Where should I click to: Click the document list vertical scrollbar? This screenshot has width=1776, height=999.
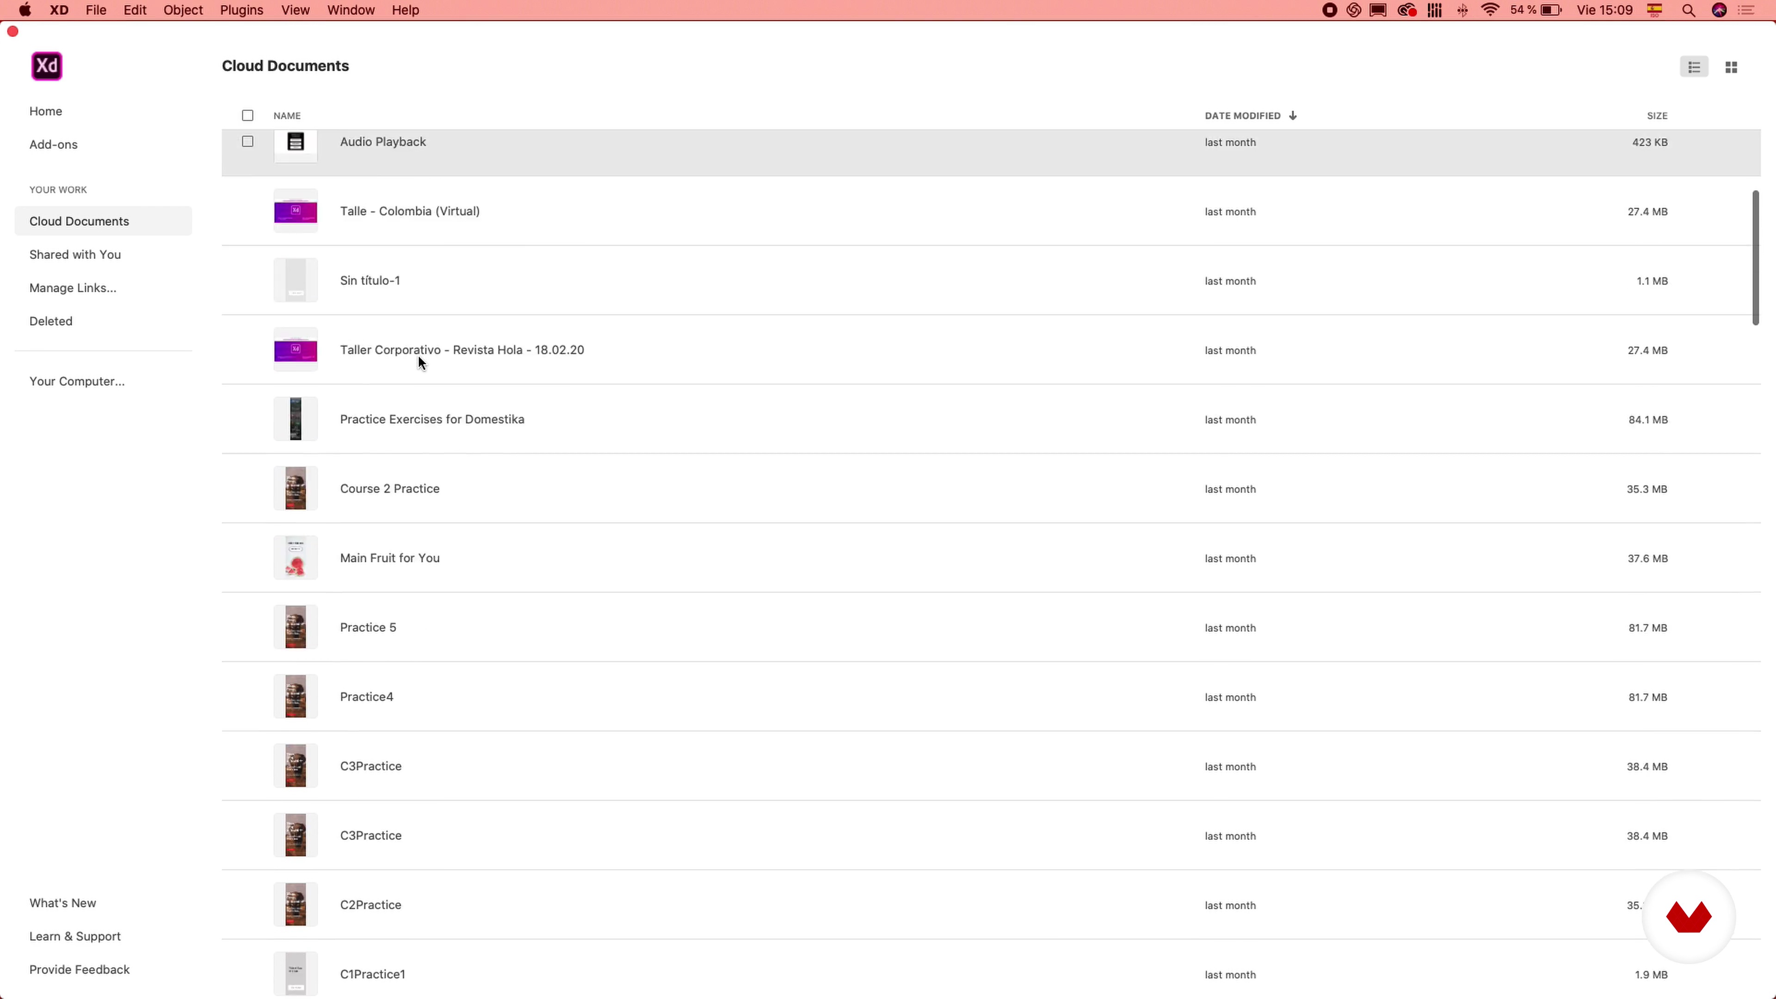pyautogui.click(x=1755, y=258)
